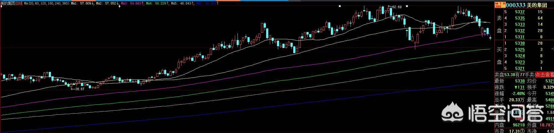Click the 美的集团 name at chart top-left

(8, 3)
